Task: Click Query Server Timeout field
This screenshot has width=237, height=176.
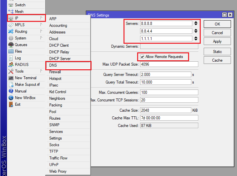Action: pyautogui.click(x=166, y=75)
